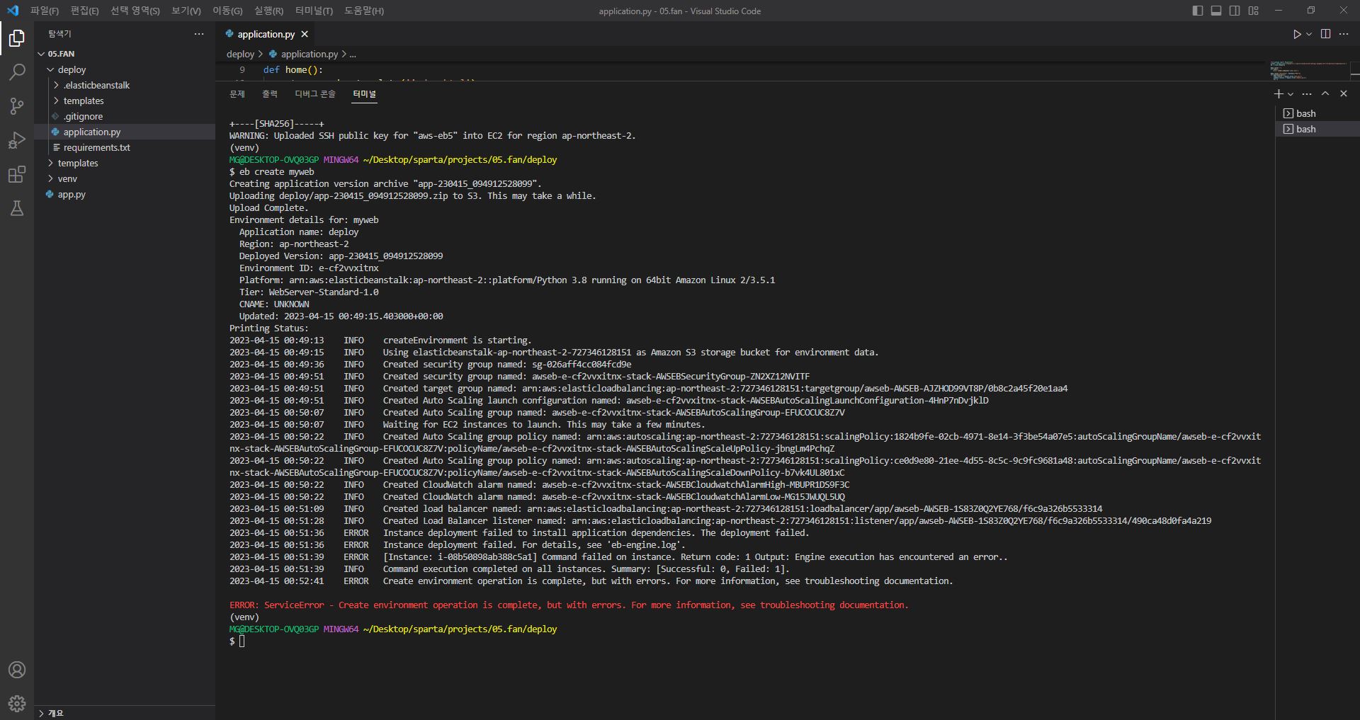The image size is (1360, 720).
Task: Open the Run and Debug view
Action: pos(17,140)
